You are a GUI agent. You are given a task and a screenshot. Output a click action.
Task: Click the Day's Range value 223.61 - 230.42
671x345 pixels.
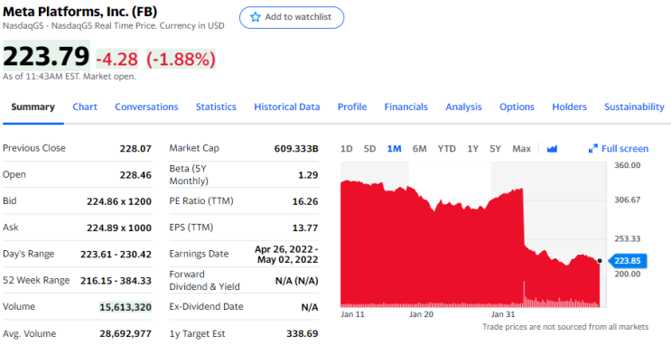(x=116, y=255)
